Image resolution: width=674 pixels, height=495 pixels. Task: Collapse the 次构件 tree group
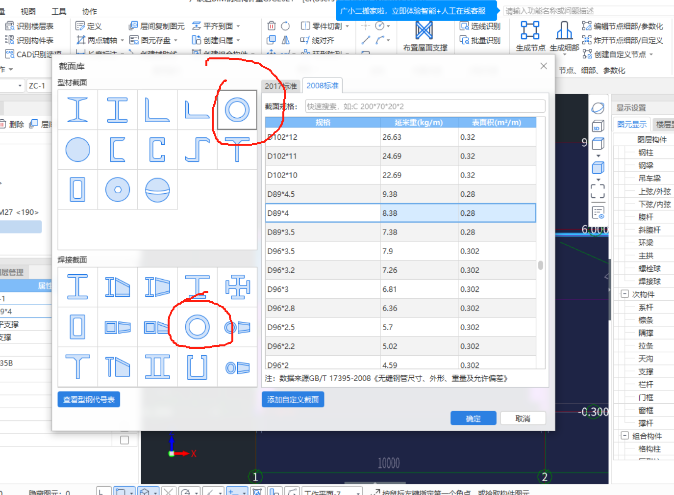coord(624,294)
